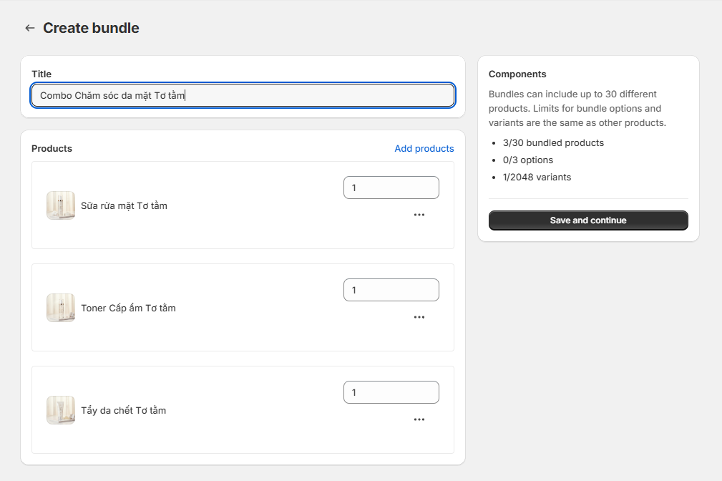Focus the bundle Title text field
The height and width of the screenshot is (481, 722).
[243, 95]
